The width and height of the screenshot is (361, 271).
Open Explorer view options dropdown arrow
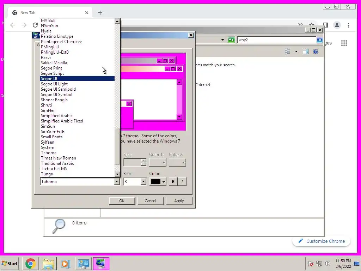tap(296, 52)
